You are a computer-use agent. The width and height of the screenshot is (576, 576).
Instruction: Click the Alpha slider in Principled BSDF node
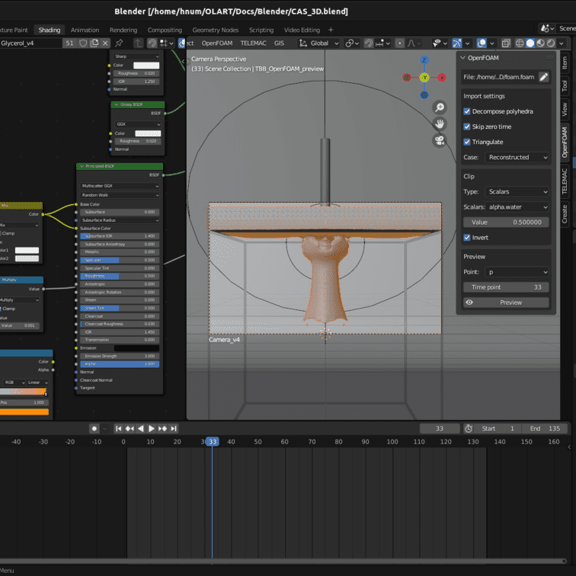(x=120, y=364)
